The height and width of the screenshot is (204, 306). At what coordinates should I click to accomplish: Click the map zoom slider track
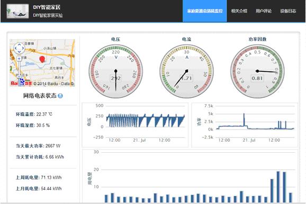pyautogui.click(x=19, y=68)
